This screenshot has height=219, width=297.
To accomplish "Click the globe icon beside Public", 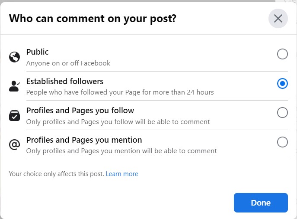I will pyautogui.click(x=14, y=57).
